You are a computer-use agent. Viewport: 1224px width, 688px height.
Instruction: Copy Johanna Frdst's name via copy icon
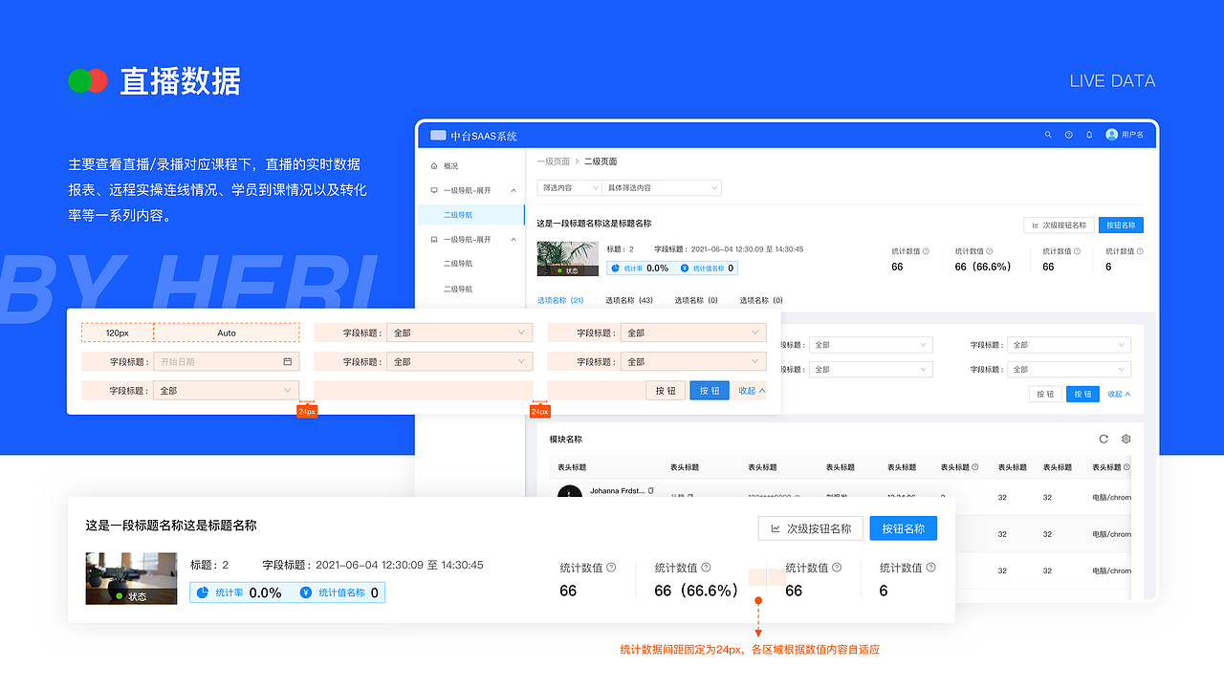point(650,490)
